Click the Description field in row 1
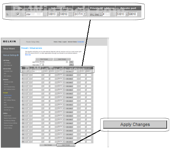The width and height of the screenshot is (172, 148). pyautogui.click(x=37, y=71)
